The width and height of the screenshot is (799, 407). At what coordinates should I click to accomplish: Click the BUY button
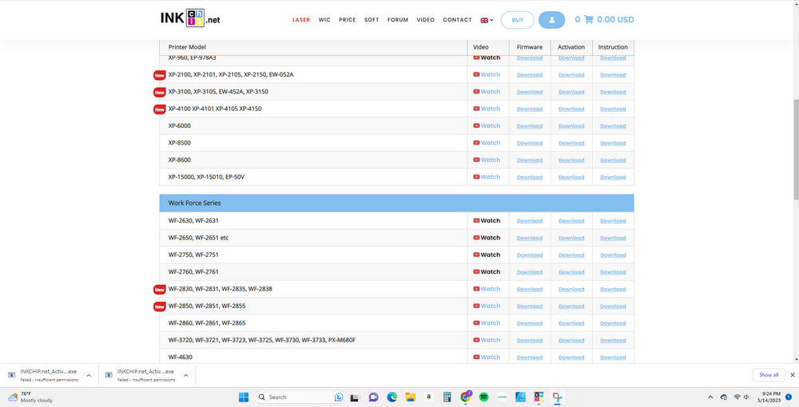(518, 20)
